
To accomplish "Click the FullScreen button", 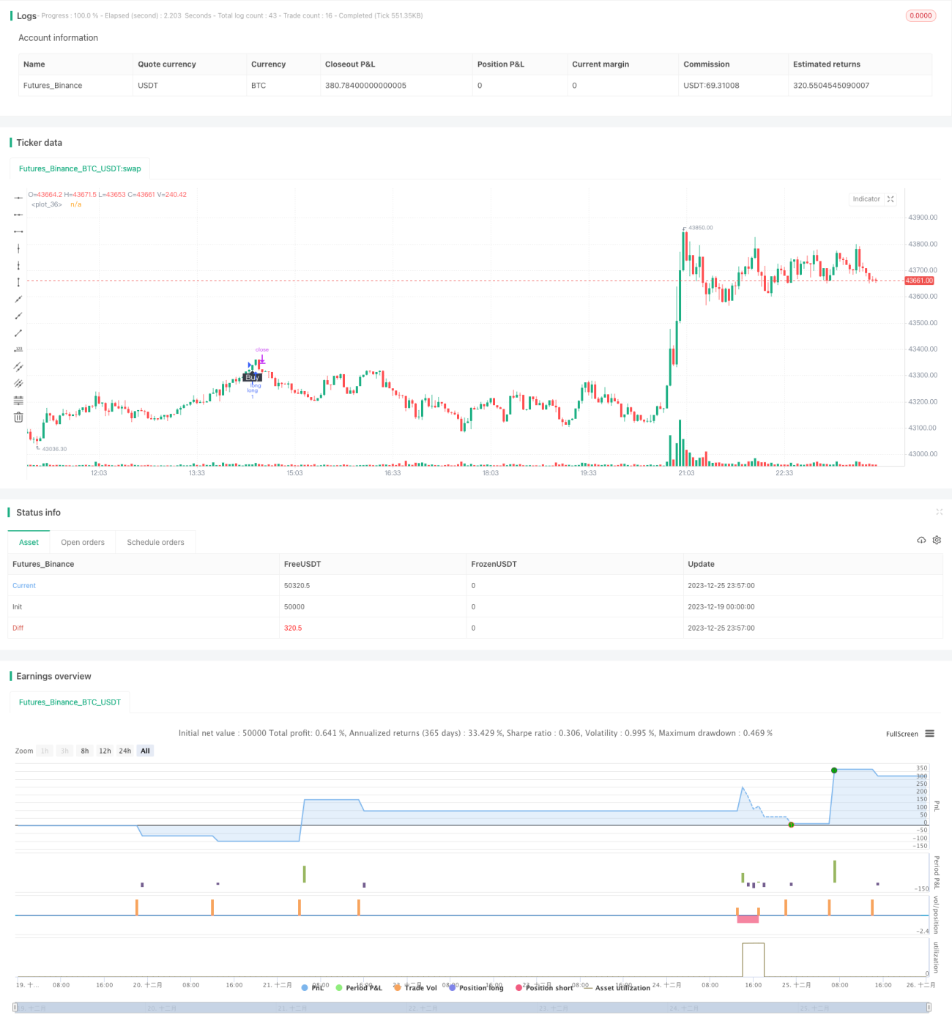I will [x=901, y=734].
